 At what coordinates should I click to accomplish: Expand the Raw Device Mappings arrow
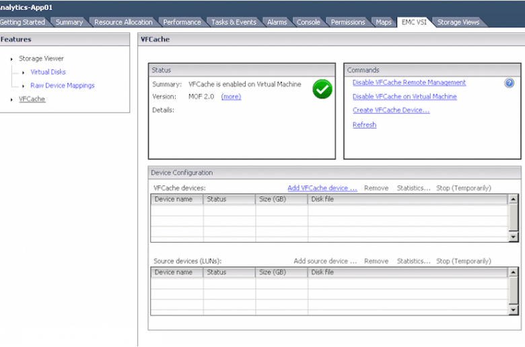(23, 86)
